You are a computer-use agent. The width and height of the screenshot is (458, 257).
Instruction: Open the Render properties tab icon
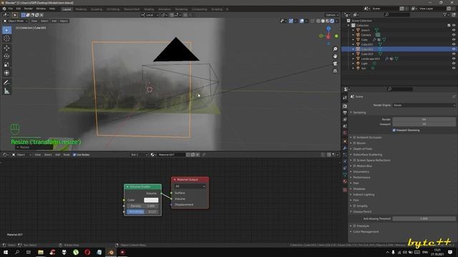point(345,106)
